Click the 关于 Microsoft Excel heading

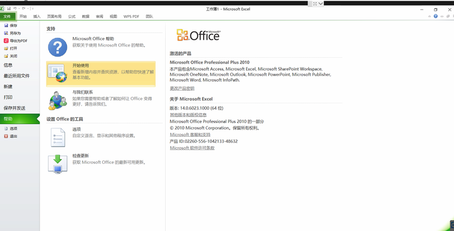pyautogui.click(x=191, y=99)
